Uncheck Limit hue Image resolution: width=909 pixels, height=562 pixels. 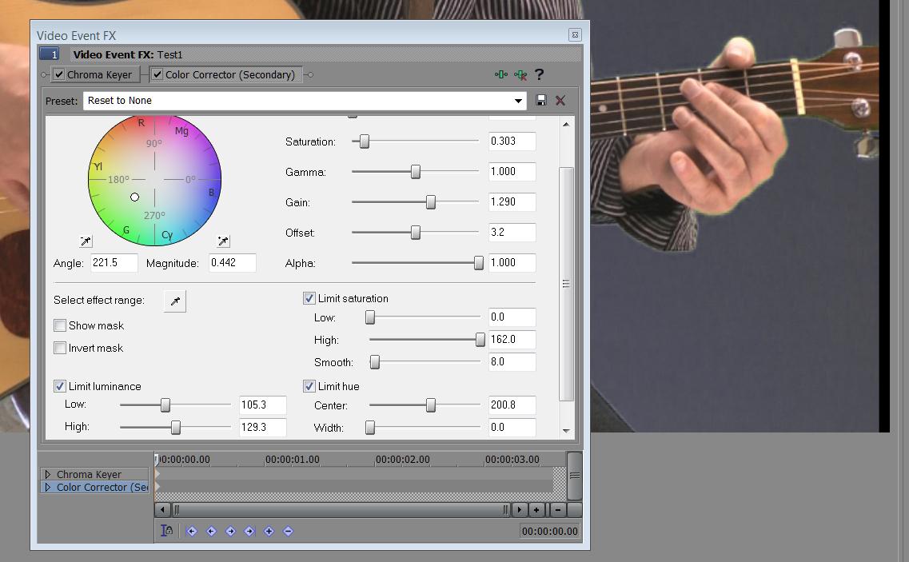309,386
